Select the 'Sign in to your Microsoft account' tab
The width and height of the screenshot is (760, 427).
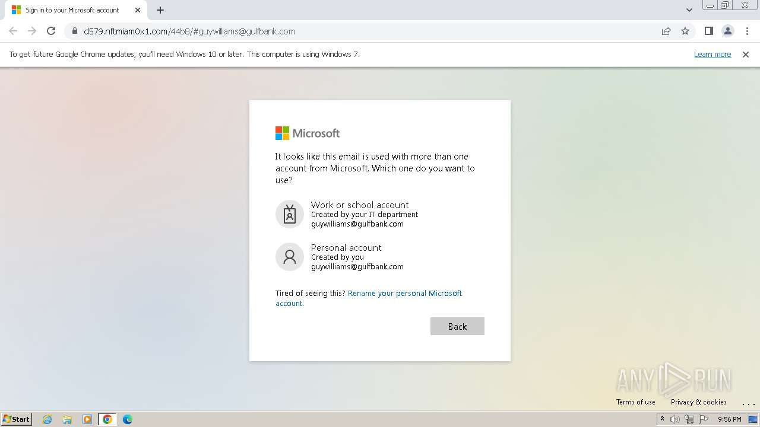76,10
